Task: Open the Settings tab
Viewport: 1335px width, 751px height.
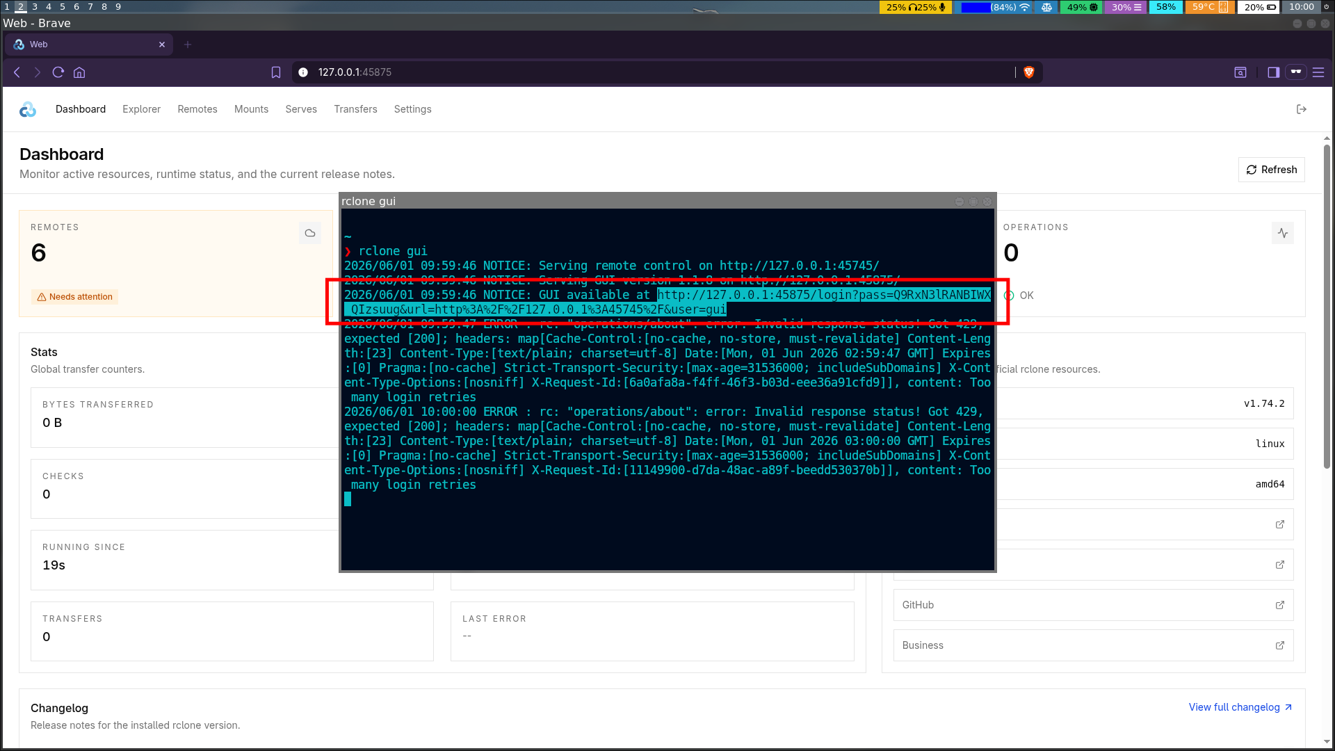Action: pyautogui.click(x=412, y=109)
